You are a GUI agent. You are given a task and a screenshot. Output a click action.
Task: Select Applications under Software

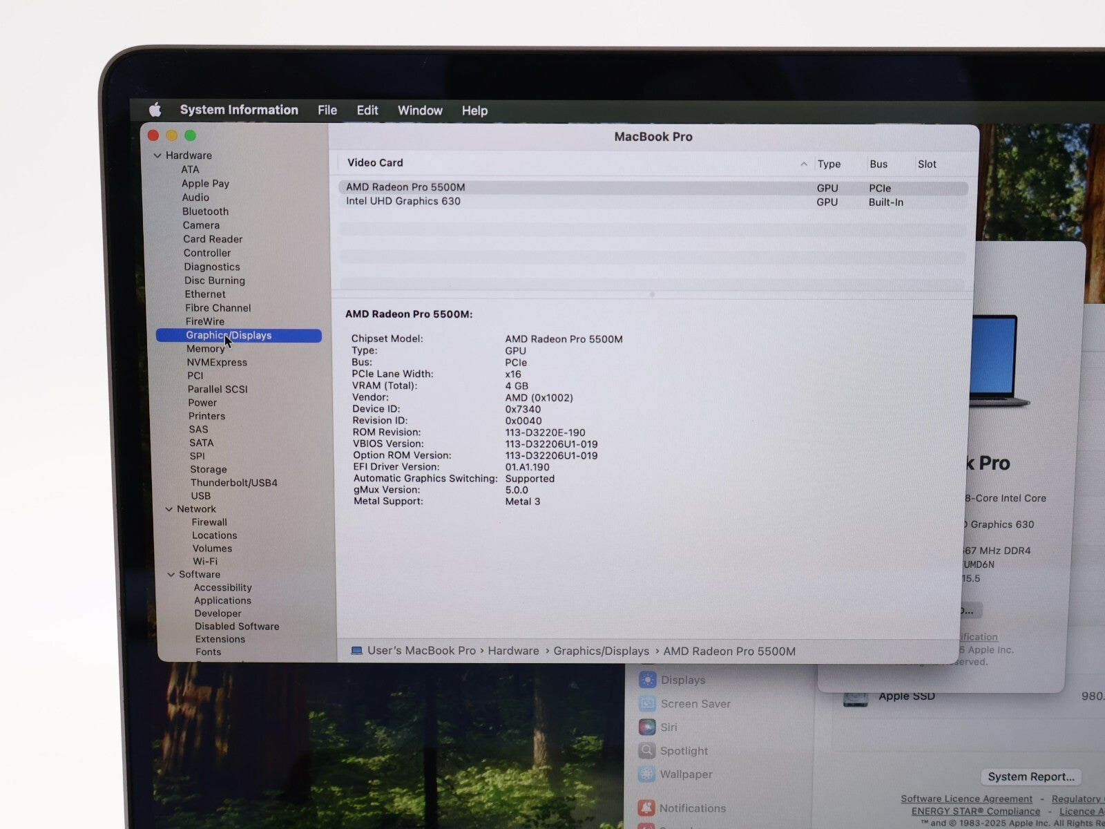[222, 601]
